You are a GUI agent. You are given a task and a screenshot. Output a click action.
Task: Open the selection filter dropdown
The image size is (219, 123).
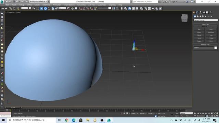tap(24, 8)
